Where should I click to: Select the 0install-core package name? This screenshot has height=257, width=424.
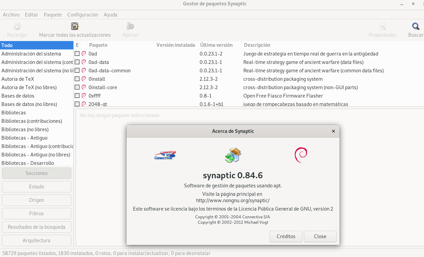coord(103,87)
